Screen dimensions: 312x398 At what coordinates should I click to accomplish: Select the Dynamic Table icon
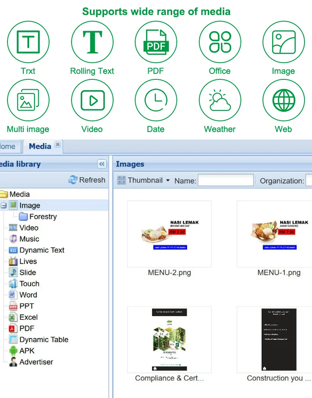pyautogui.click(x=13, y=339)
